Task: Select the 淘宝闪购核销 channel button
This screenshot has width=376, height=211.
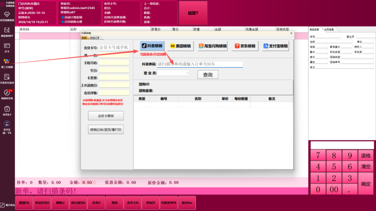Action: 213,46
